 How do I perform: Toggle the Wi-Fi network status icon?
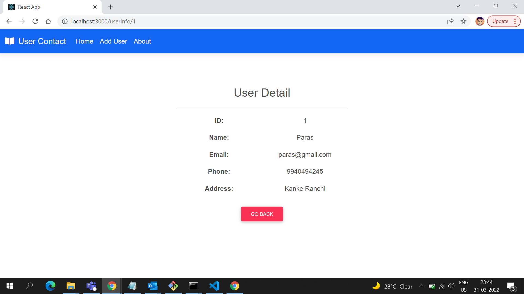442,286
